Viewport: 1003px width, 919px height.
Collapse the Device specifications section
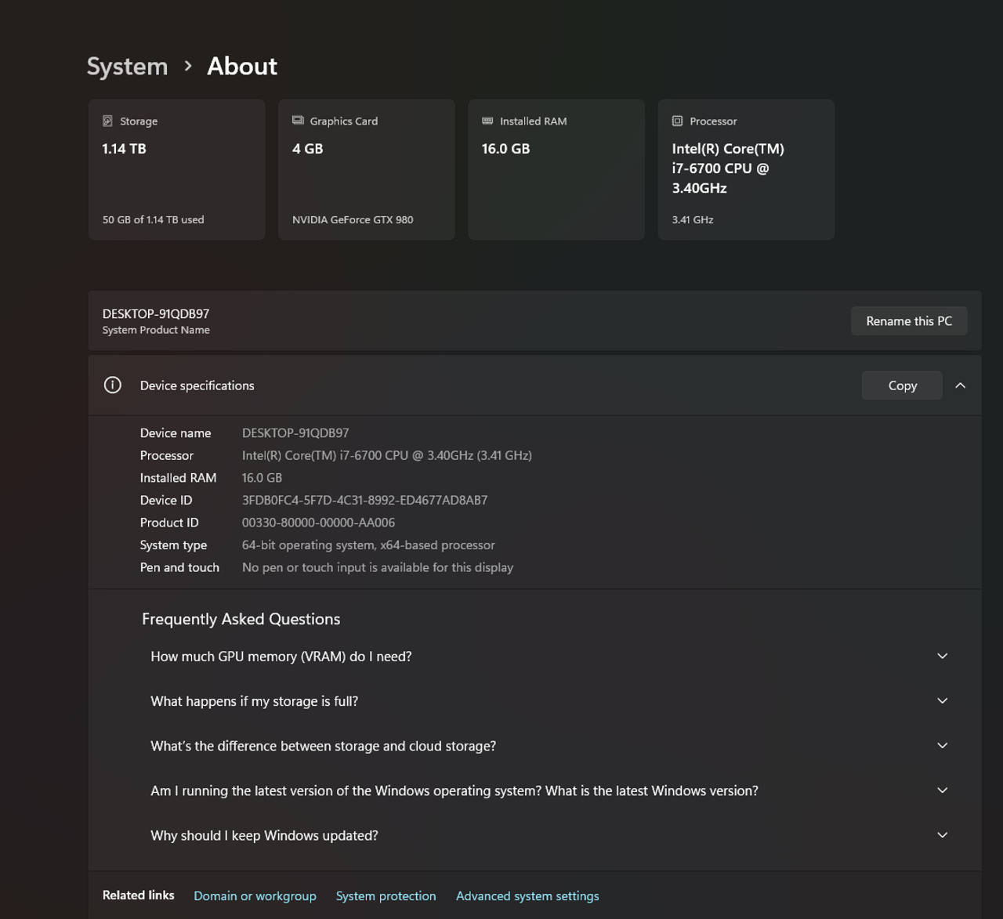(x=960, y=385)
